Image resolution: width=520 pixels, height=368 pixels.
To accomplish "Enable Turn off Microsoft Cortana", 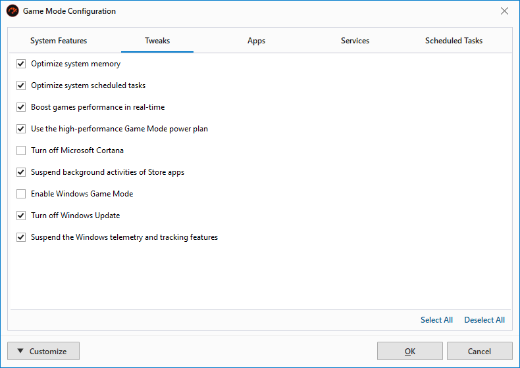I will 21,150.
